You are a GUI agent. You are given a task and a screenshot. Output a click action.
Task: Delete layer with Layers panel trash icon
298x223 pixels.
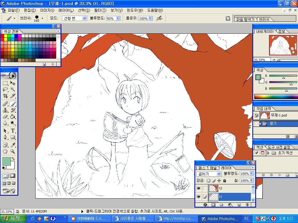click(247, 205)
